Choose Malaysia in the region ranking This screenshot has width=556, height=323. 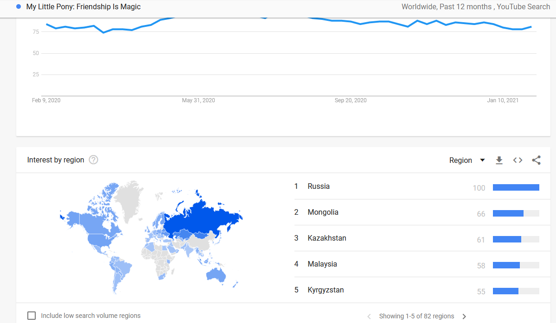(322, 264)
